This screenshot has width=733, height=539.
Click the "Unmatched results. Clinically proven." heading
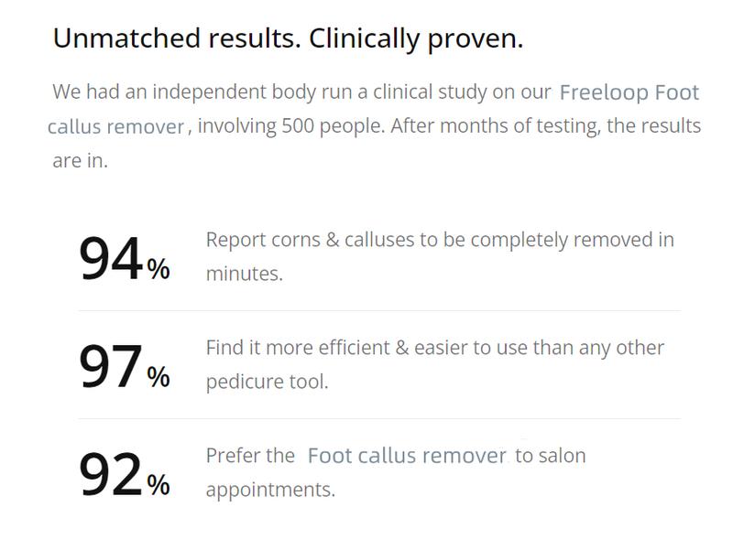click(288, 39)
